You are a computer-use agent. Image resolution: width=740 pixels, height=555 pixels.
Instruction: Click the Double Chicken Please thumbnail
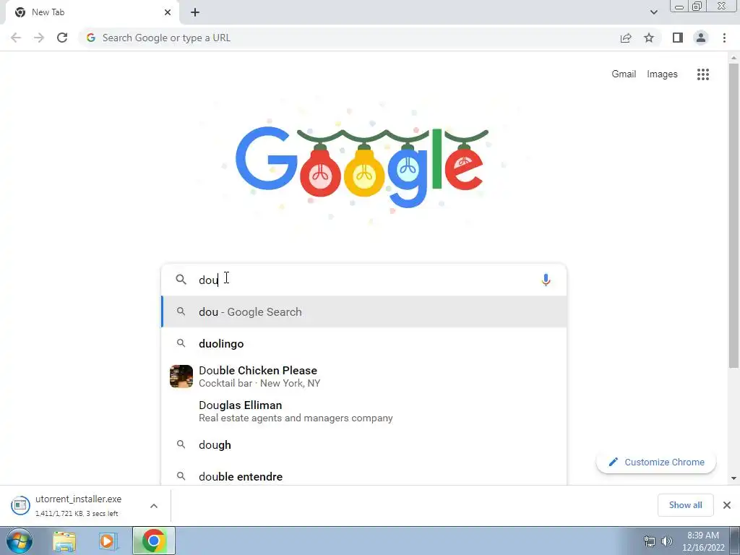181,376
